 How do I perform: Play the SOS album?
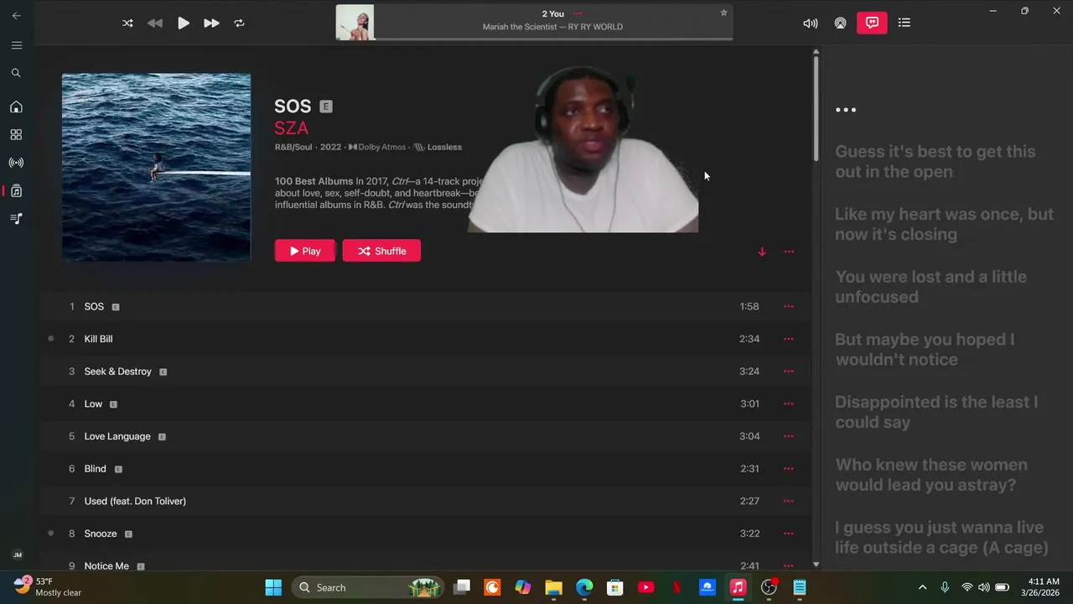(x=305, y=251)
